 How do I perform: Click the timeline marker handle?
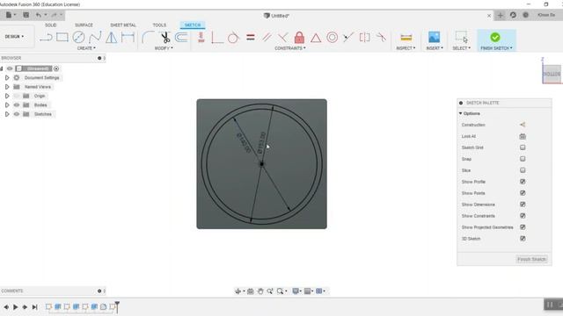[117, 306]
